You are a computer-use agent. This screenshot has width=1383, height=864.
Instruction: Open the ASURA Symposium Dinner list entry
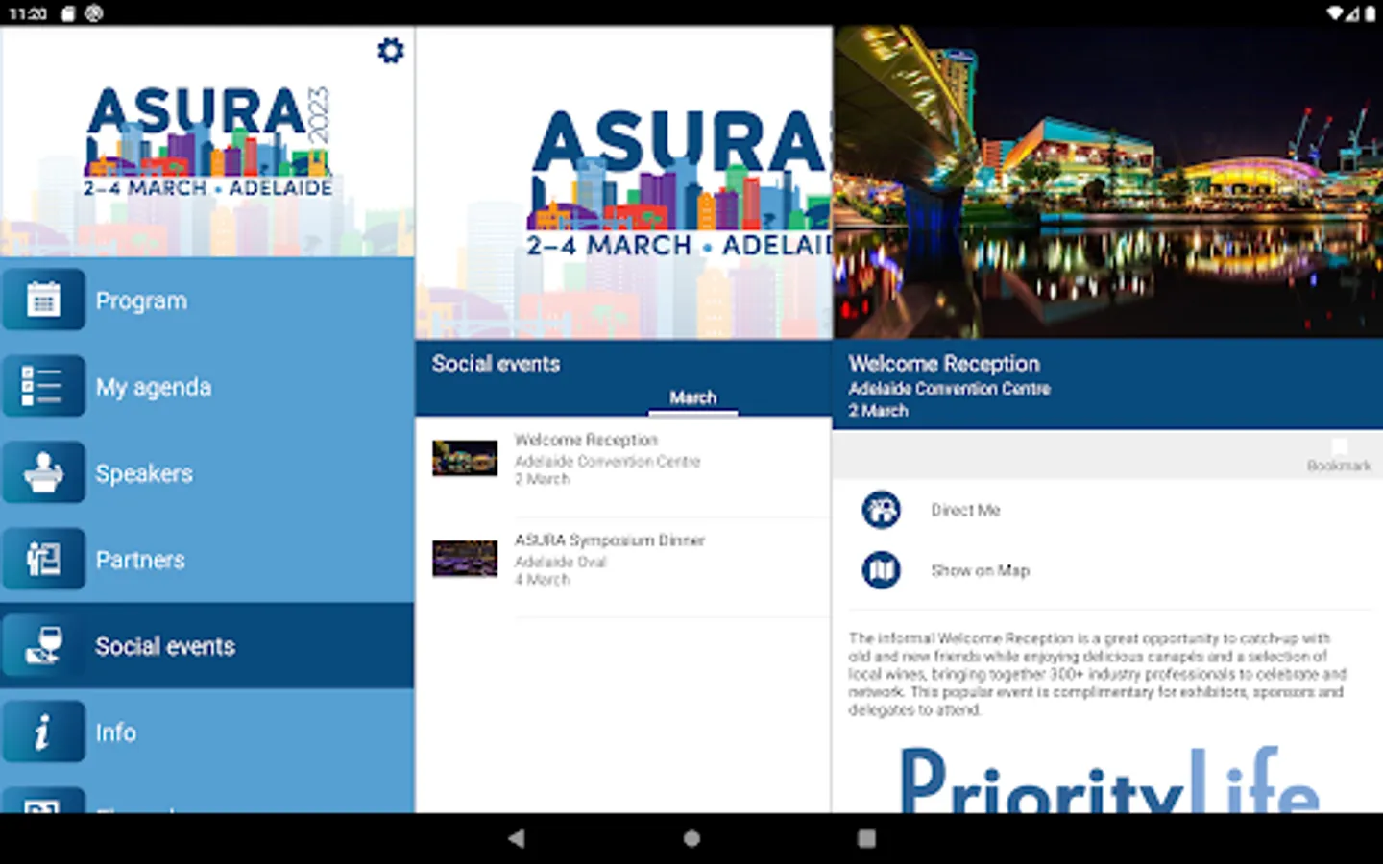(623, 567)
